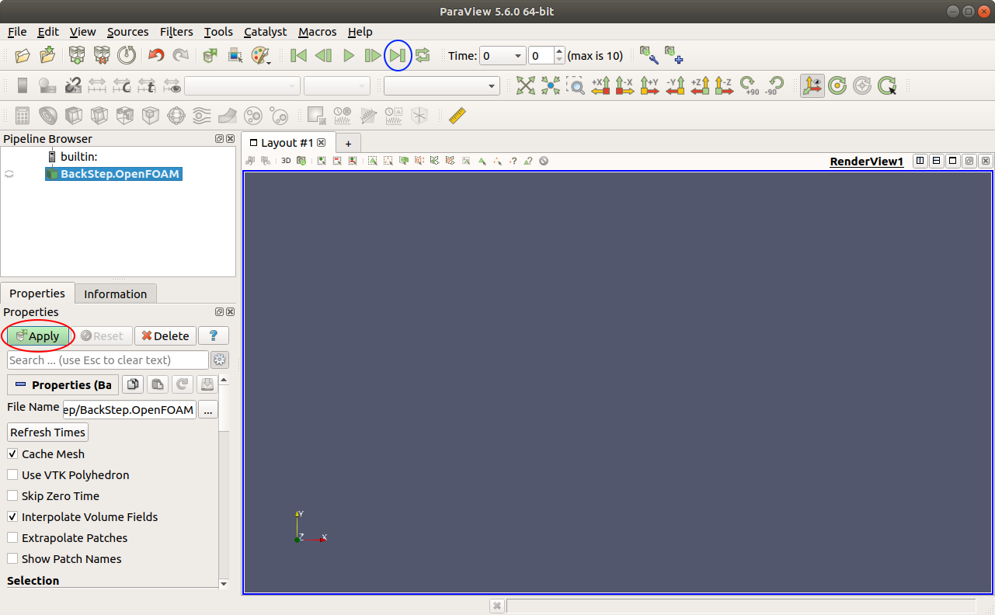Screen dimensions: 995x615
Task: Click the Open file folder icon
Action: [23, 56]
